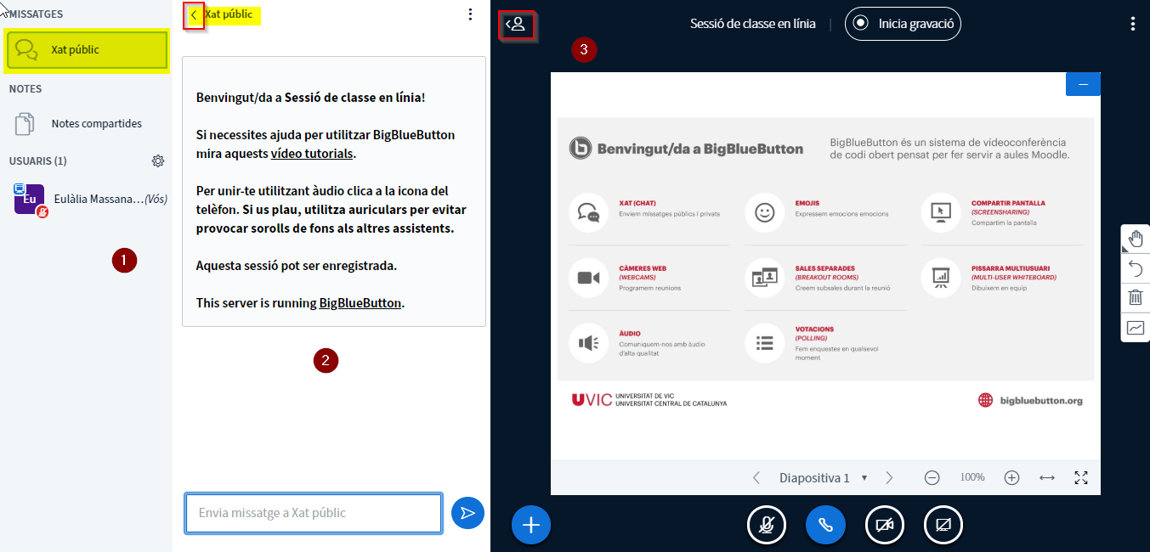Viewport: 1150px width, 552px height.
Task: Toggle the user list panel button
Action: (x=516, y=25)
